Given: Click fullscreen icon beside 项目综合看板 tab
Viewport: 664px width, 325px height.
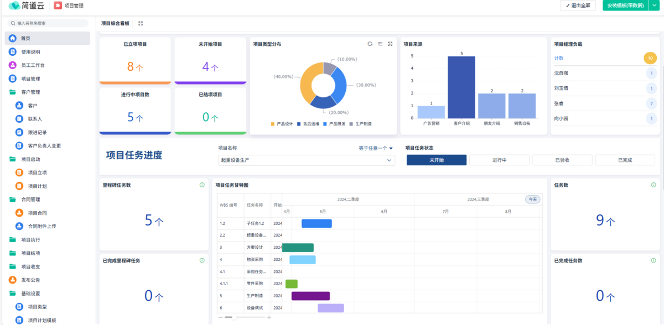Looking at the screenshot, I should pos(141,24).
